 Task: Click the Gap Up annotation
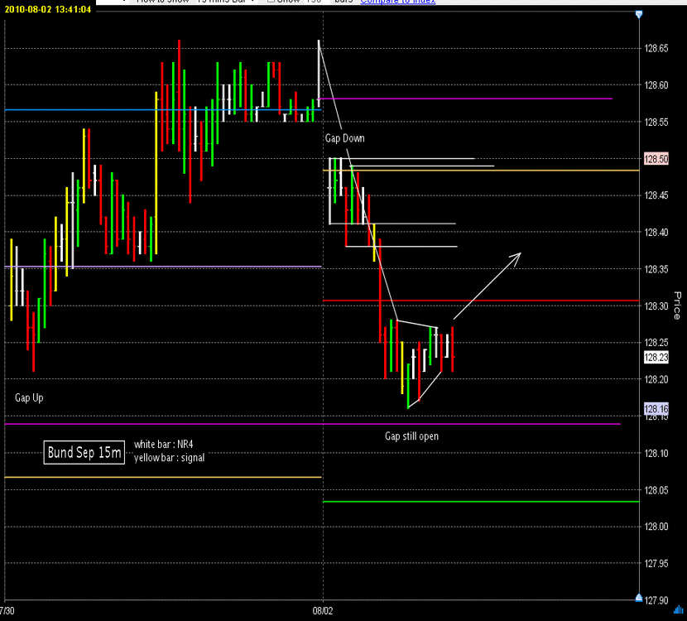click(x=29, y=398)
